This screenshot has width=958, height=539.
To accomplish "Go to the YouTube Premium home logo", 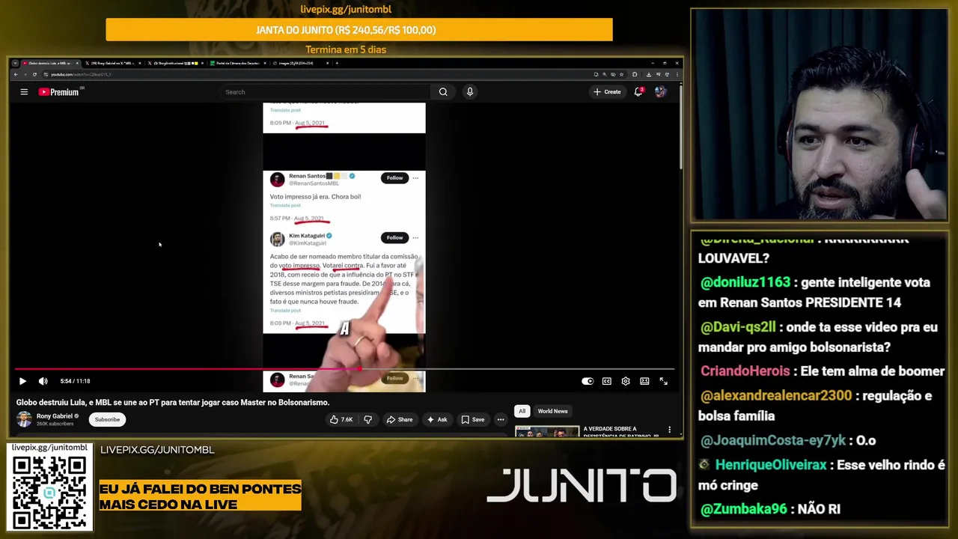I will (x=58, y=92).
